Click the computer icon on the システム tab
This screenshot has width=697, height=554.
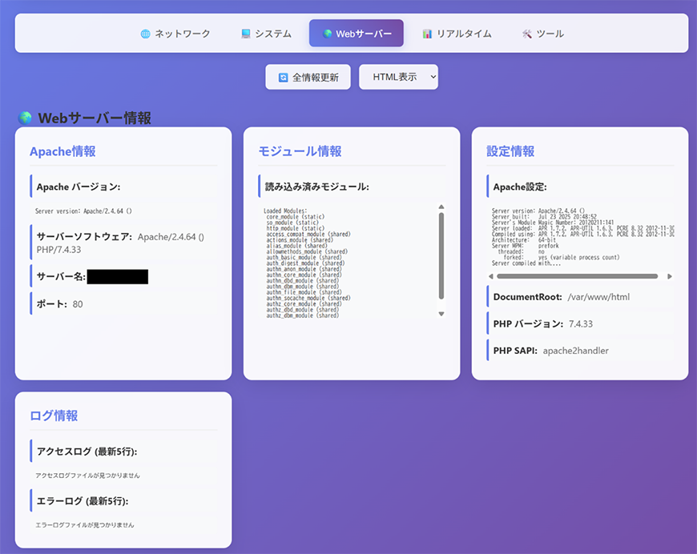[244, 34]
